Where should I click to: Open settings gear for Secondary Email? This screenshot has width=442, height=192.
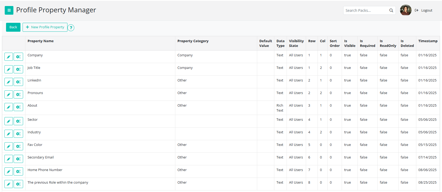pos(18,159)
